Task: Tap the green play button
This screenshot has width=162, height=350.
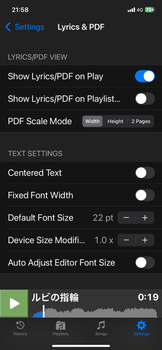Action: click(14, 304)
